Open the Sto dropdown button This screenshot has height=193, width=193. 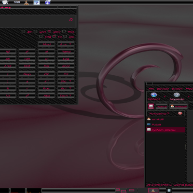point(66,81)
